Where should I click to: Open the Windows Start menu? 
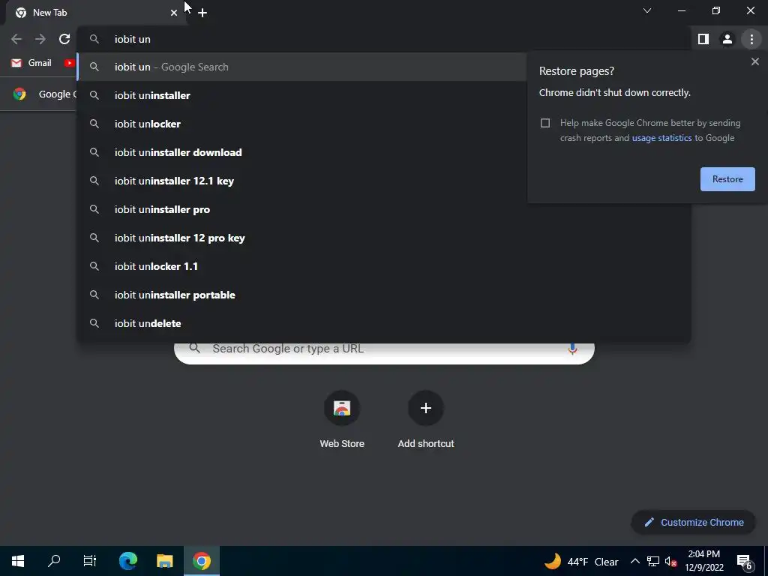pos(18,561)
